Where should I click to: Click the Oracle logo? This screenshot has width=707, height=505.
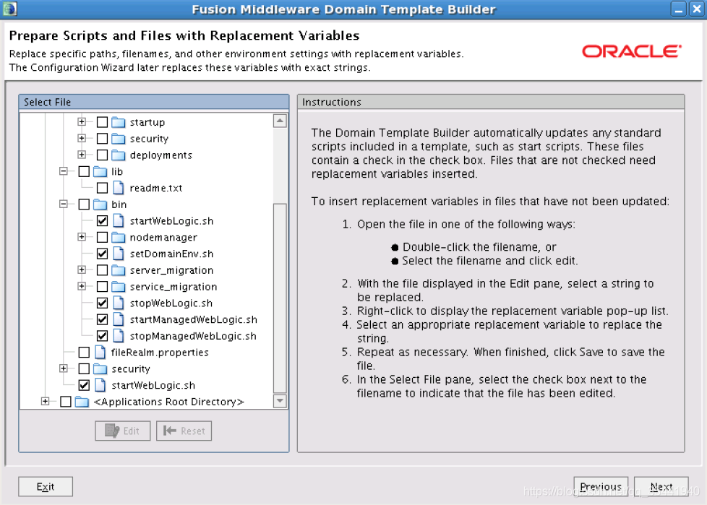(631, 51)
